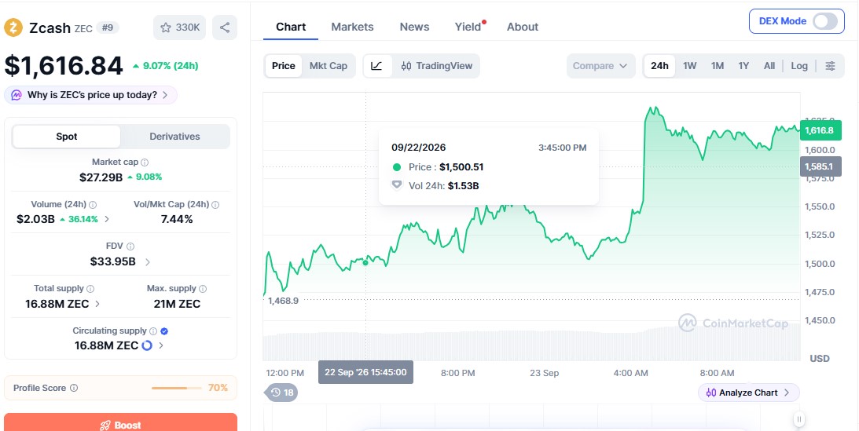859x431 pixels.
Task: Switch to TradingView candlestick chart
Action: 437,66
